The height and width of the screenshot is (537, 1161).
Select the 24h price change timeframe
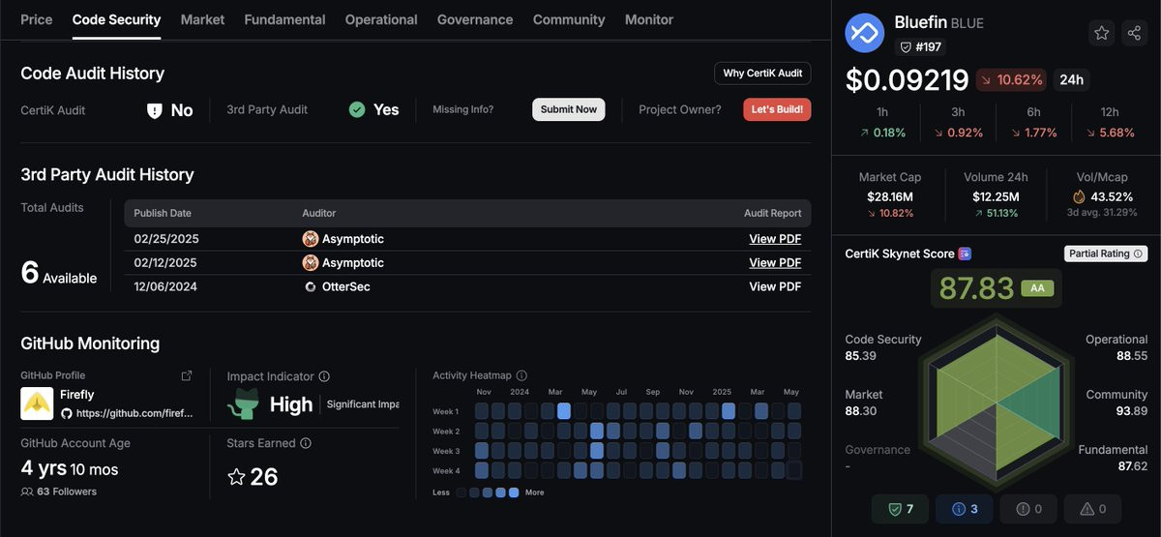1071,79
